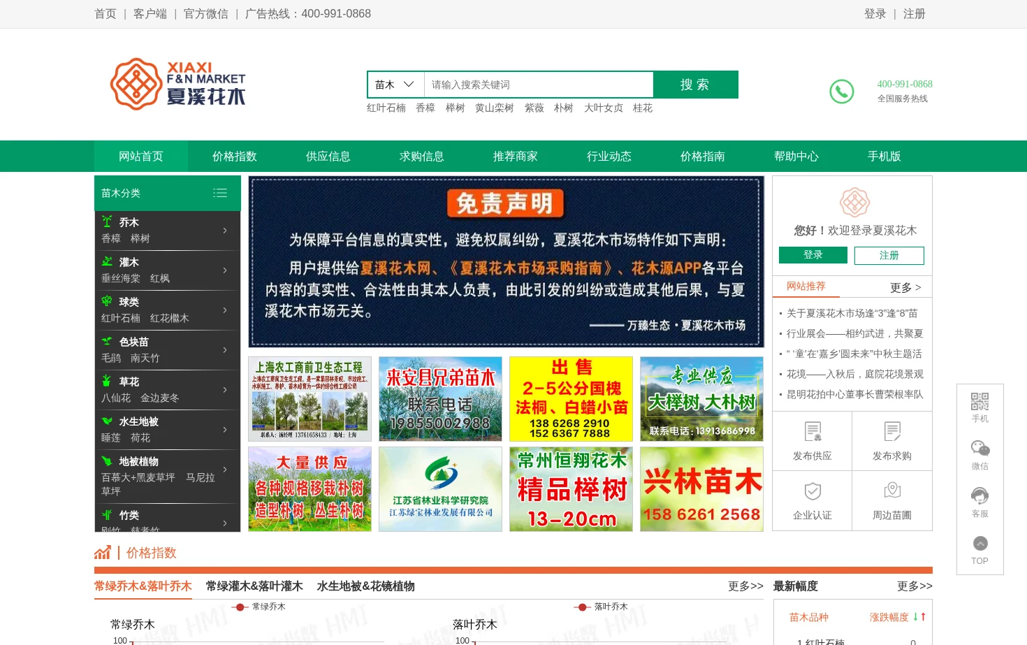
Task: Open 推荐商家 navigation menu item
Action: pos(516,156)
